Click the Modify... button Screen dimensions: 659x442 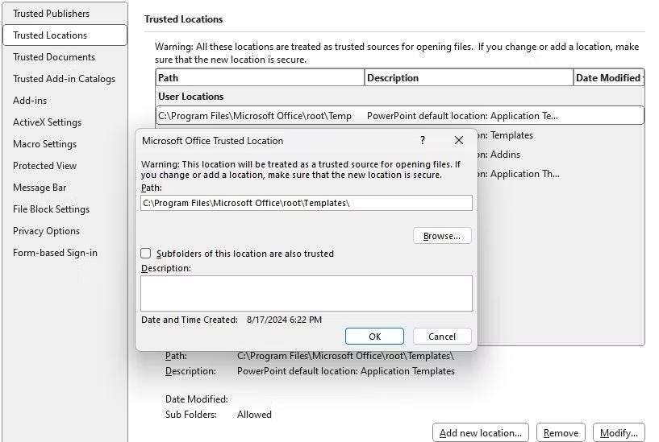point(619,433)
